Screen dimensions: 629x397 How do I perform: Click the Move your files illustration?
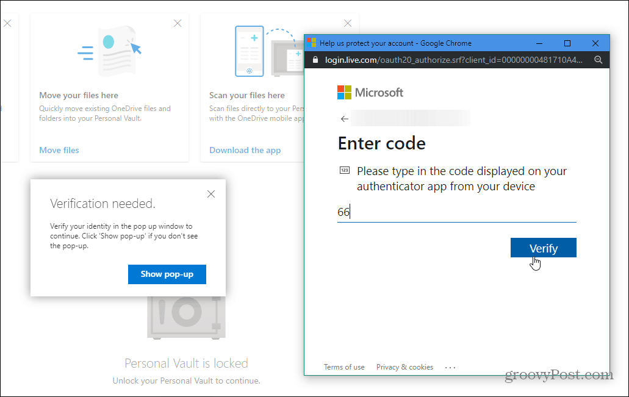109,51
